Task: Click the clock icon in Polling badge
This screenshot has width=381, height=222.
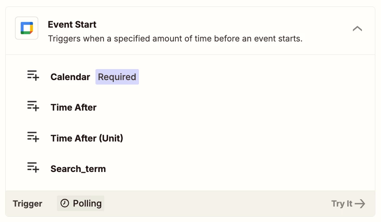Action: (x=65, y=203)
